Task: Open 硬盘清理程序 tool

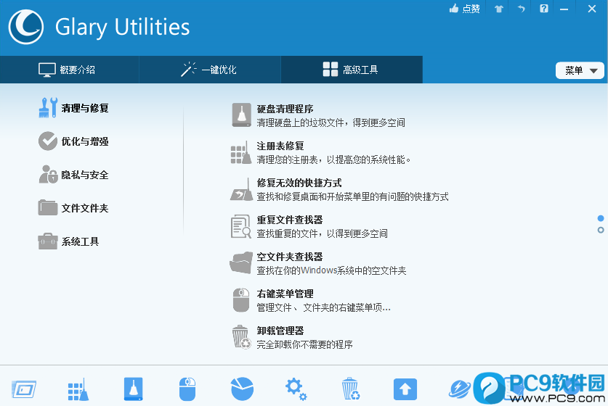Action: [285, 109]
